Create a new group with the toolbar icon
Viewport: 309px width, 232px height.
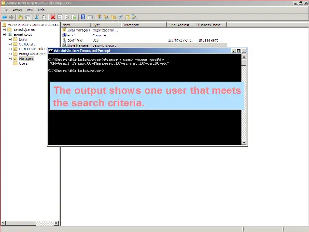pos(106,17)
